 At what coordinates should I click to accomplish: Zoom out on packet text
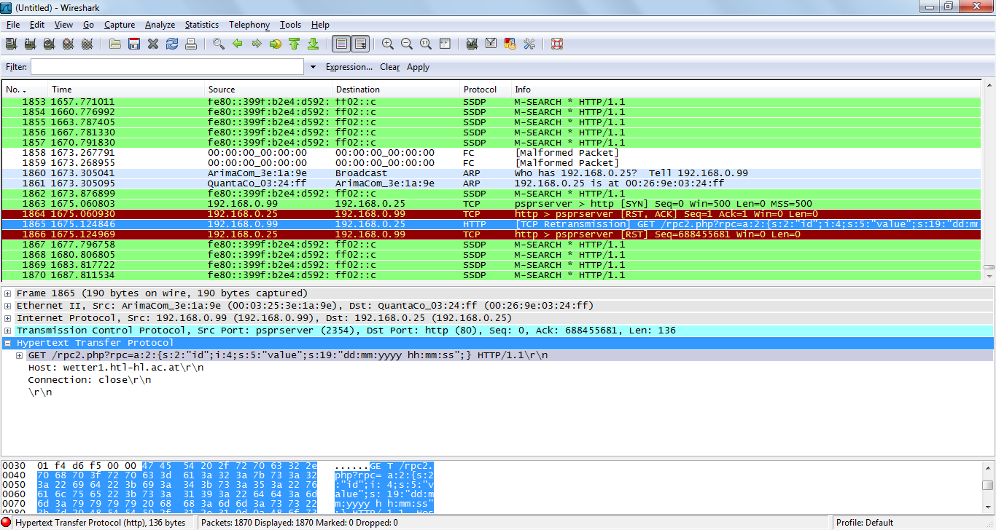pos(407,44)
